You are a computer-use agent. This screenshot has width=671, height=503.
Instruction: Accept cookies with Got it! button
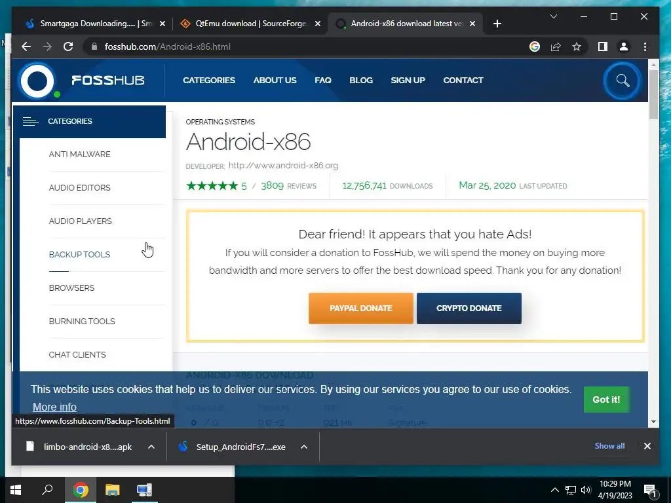click(x=606, y=400)
